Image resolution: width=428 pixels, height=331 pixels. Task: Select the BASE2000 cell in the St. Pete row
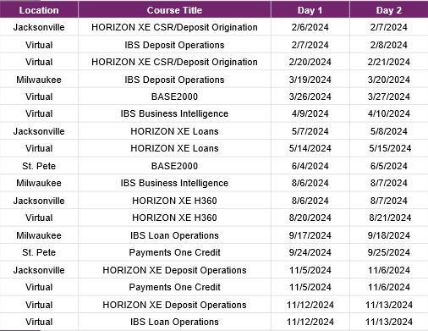click(174, 166)
